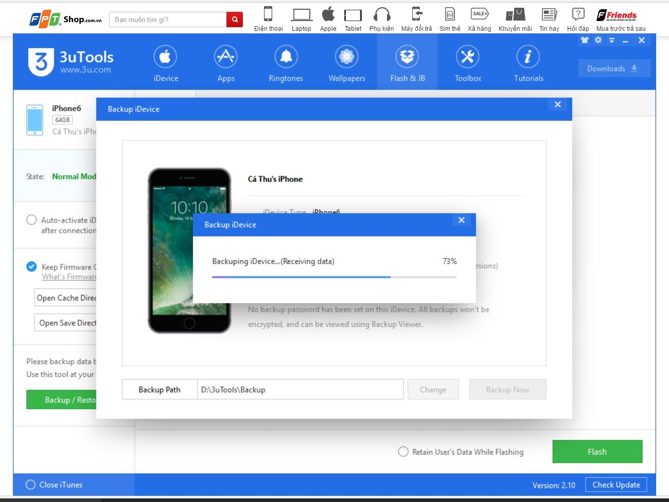The image size is (669, 502).
Task: Select the iDevice icon
Action: 165,63
